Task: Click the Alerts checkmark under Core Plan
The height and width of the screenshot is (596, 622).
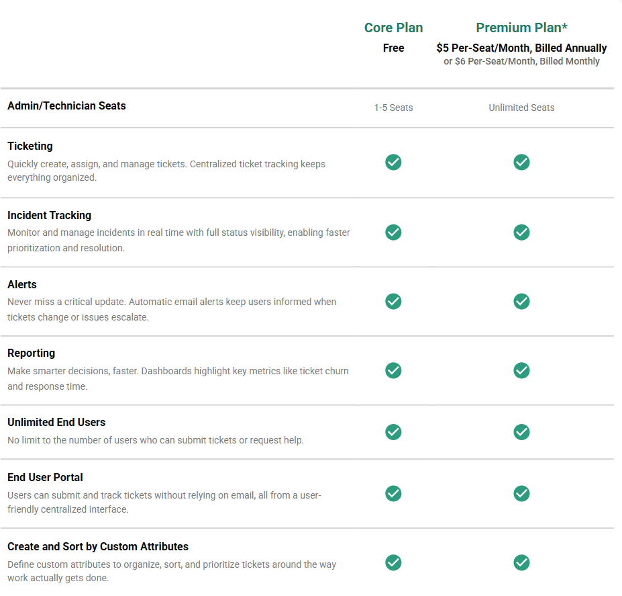Action: 393,301
